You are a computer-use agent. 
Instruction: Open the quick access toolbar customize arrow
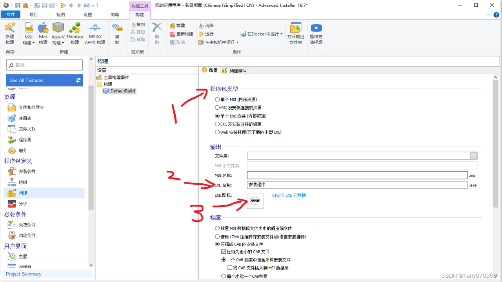pyautogui.click(x=93, y=5)
